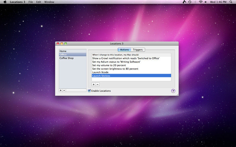Open help with question mark button
This screenshot has height=147, width=236.
pos(173,91)
